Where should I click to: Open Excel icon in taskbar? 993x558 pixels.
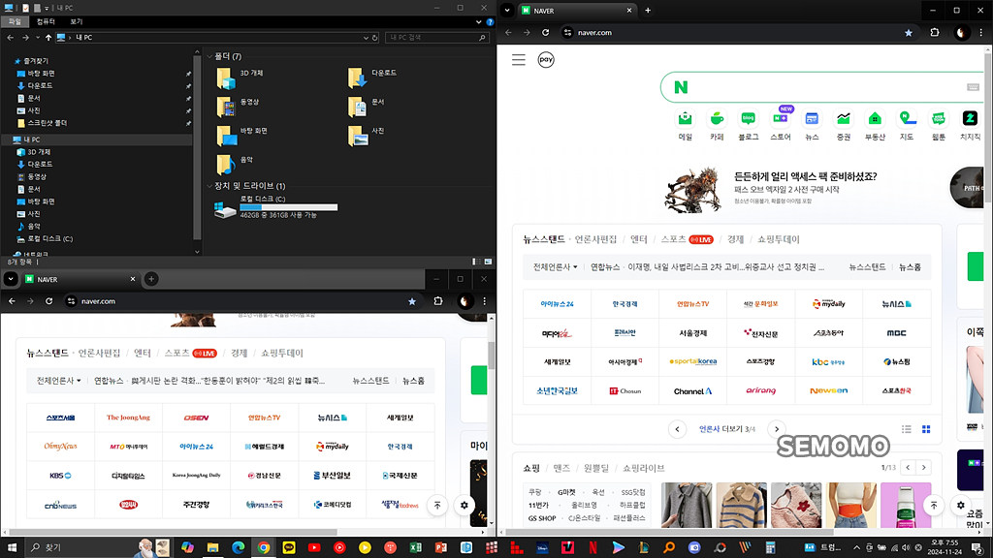coord(415,547)
